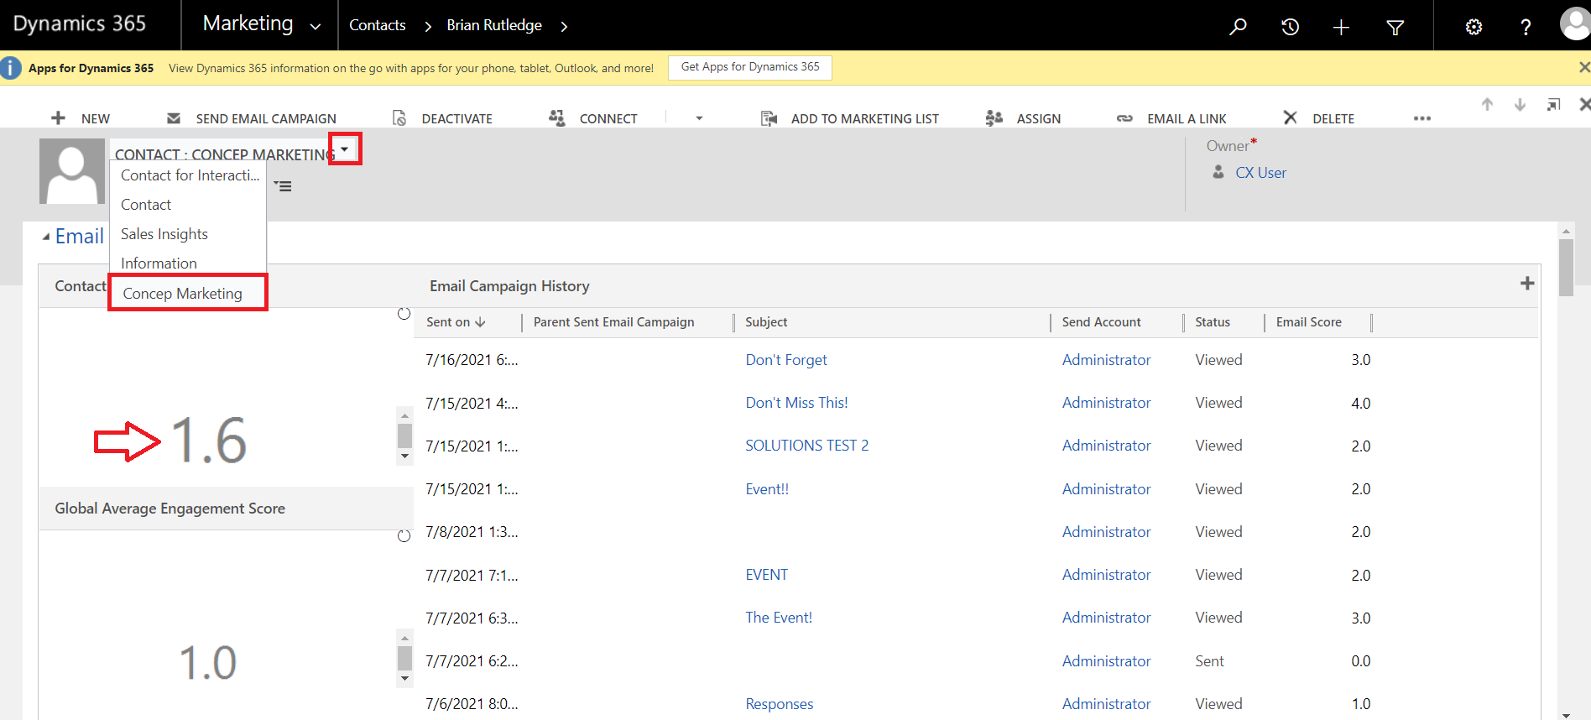Open CX User owner link

point(1260,173)
